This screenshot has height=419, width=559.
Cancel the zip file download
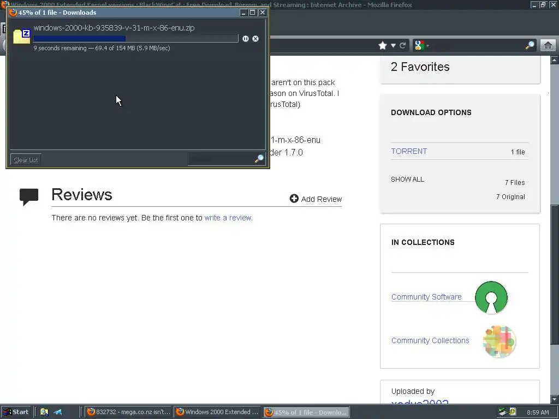pyautogui.click(x=255, y=39)
